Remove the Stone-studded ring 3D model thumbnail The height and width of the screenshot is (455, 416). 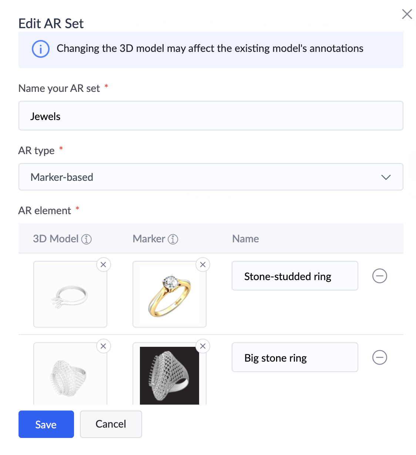[x=104, y=265]
